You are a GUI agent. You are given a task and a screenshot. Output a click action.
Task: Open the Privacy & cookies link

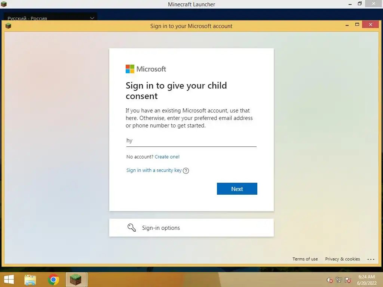[343, 259]
